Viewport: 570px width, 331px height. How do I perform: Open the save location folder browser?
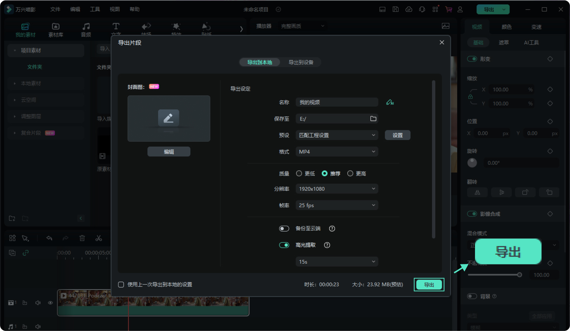click(x=373, y=119)
